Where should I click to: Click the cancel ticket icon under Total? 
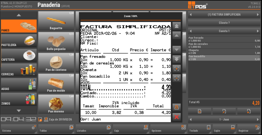coord(248,111)
